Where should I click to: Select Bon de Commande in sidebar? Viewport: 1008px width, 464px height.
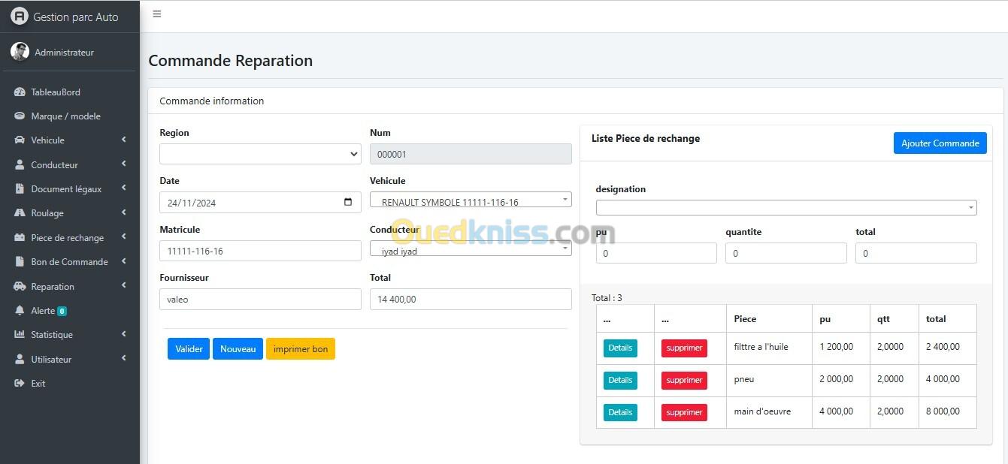tap(69, 262)
